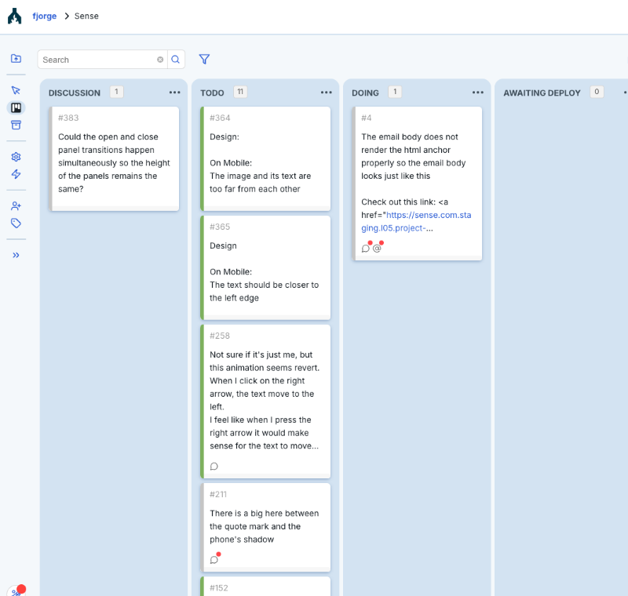Viewport: 628px width, 596px height.
Task: Open card #258 about animation revert
Action: [x=265, y=402]
